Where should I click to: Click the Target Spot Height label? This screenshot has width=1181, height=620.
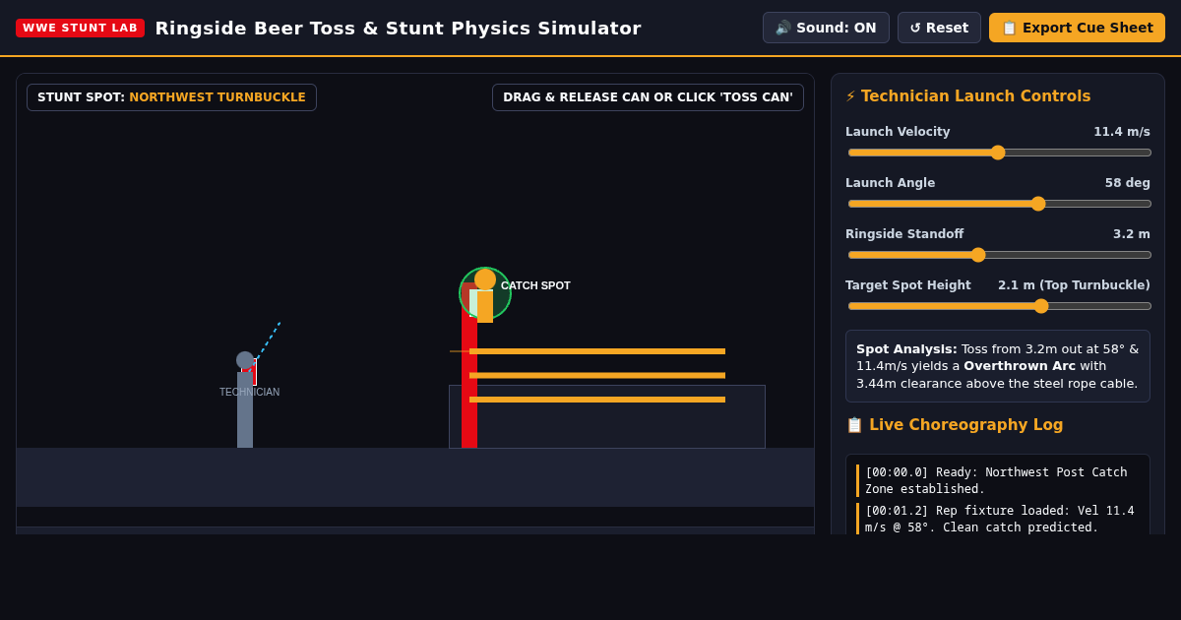tap(907, 285)
